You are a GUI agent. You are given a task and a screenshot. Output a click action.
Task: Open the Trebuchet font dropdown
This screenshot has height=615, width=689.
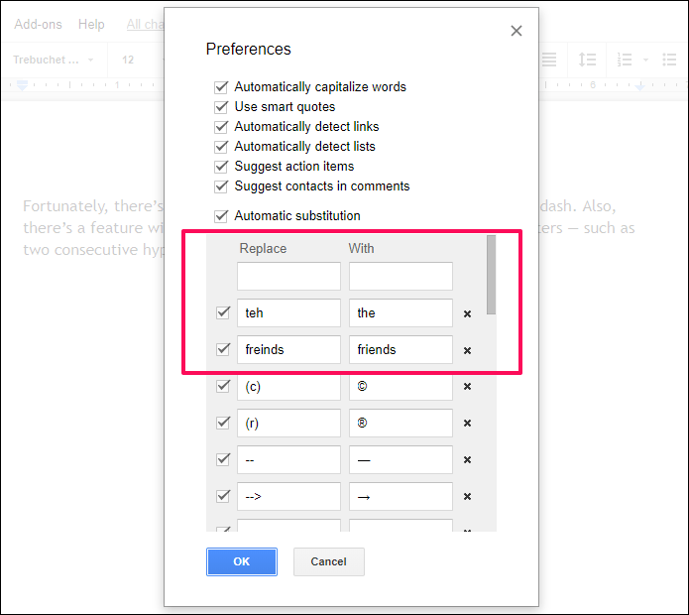point(54,60)
